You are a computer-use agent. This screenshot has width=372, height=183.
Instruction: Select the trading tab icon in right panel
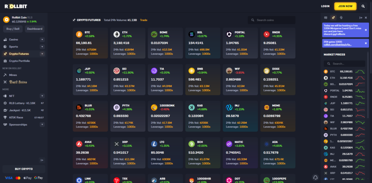pos(333,17)
